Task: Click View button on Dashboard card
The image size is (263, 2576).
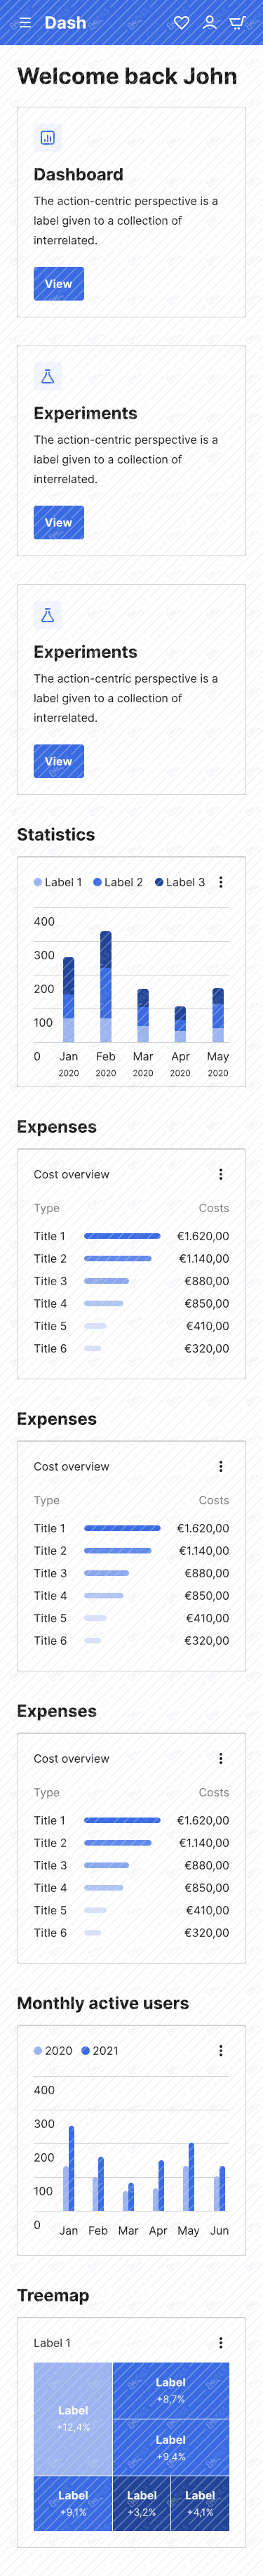Action: tap(58, 284)
